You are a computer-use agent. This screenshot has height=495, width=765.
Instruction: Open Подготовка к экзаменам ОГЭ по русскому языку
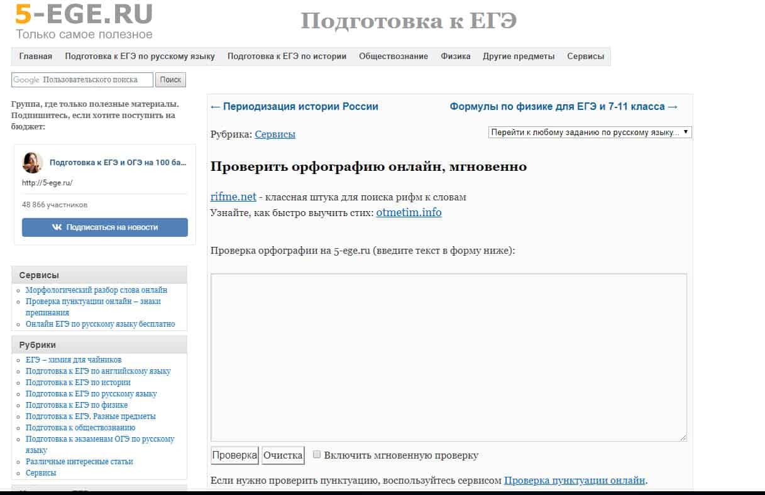pyautogui.click(x=100, y=444)
